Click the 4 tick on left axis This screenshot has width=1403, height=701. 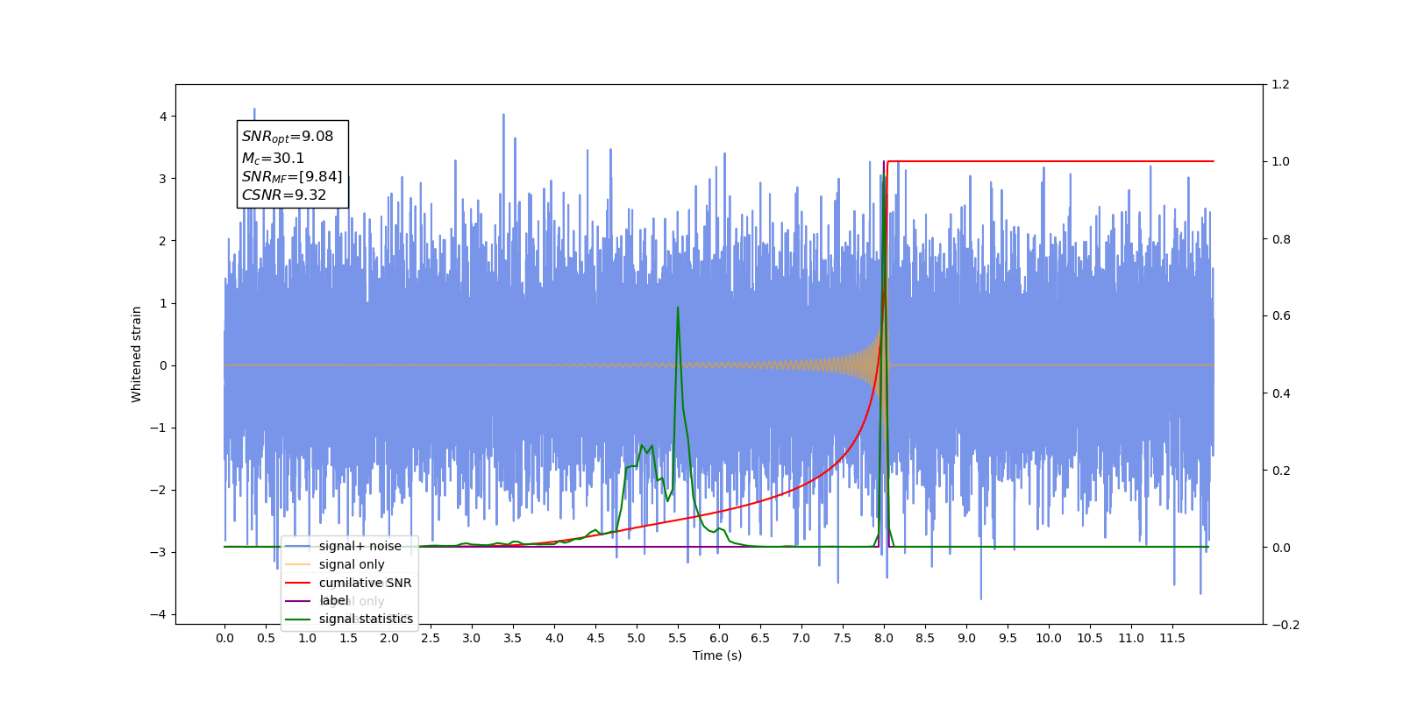162,117
